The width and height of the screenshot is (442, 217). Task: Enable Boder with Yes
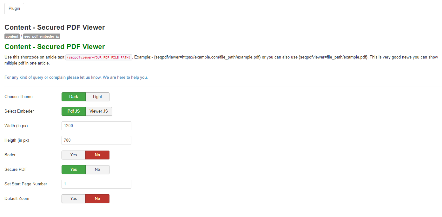point(74,155)
